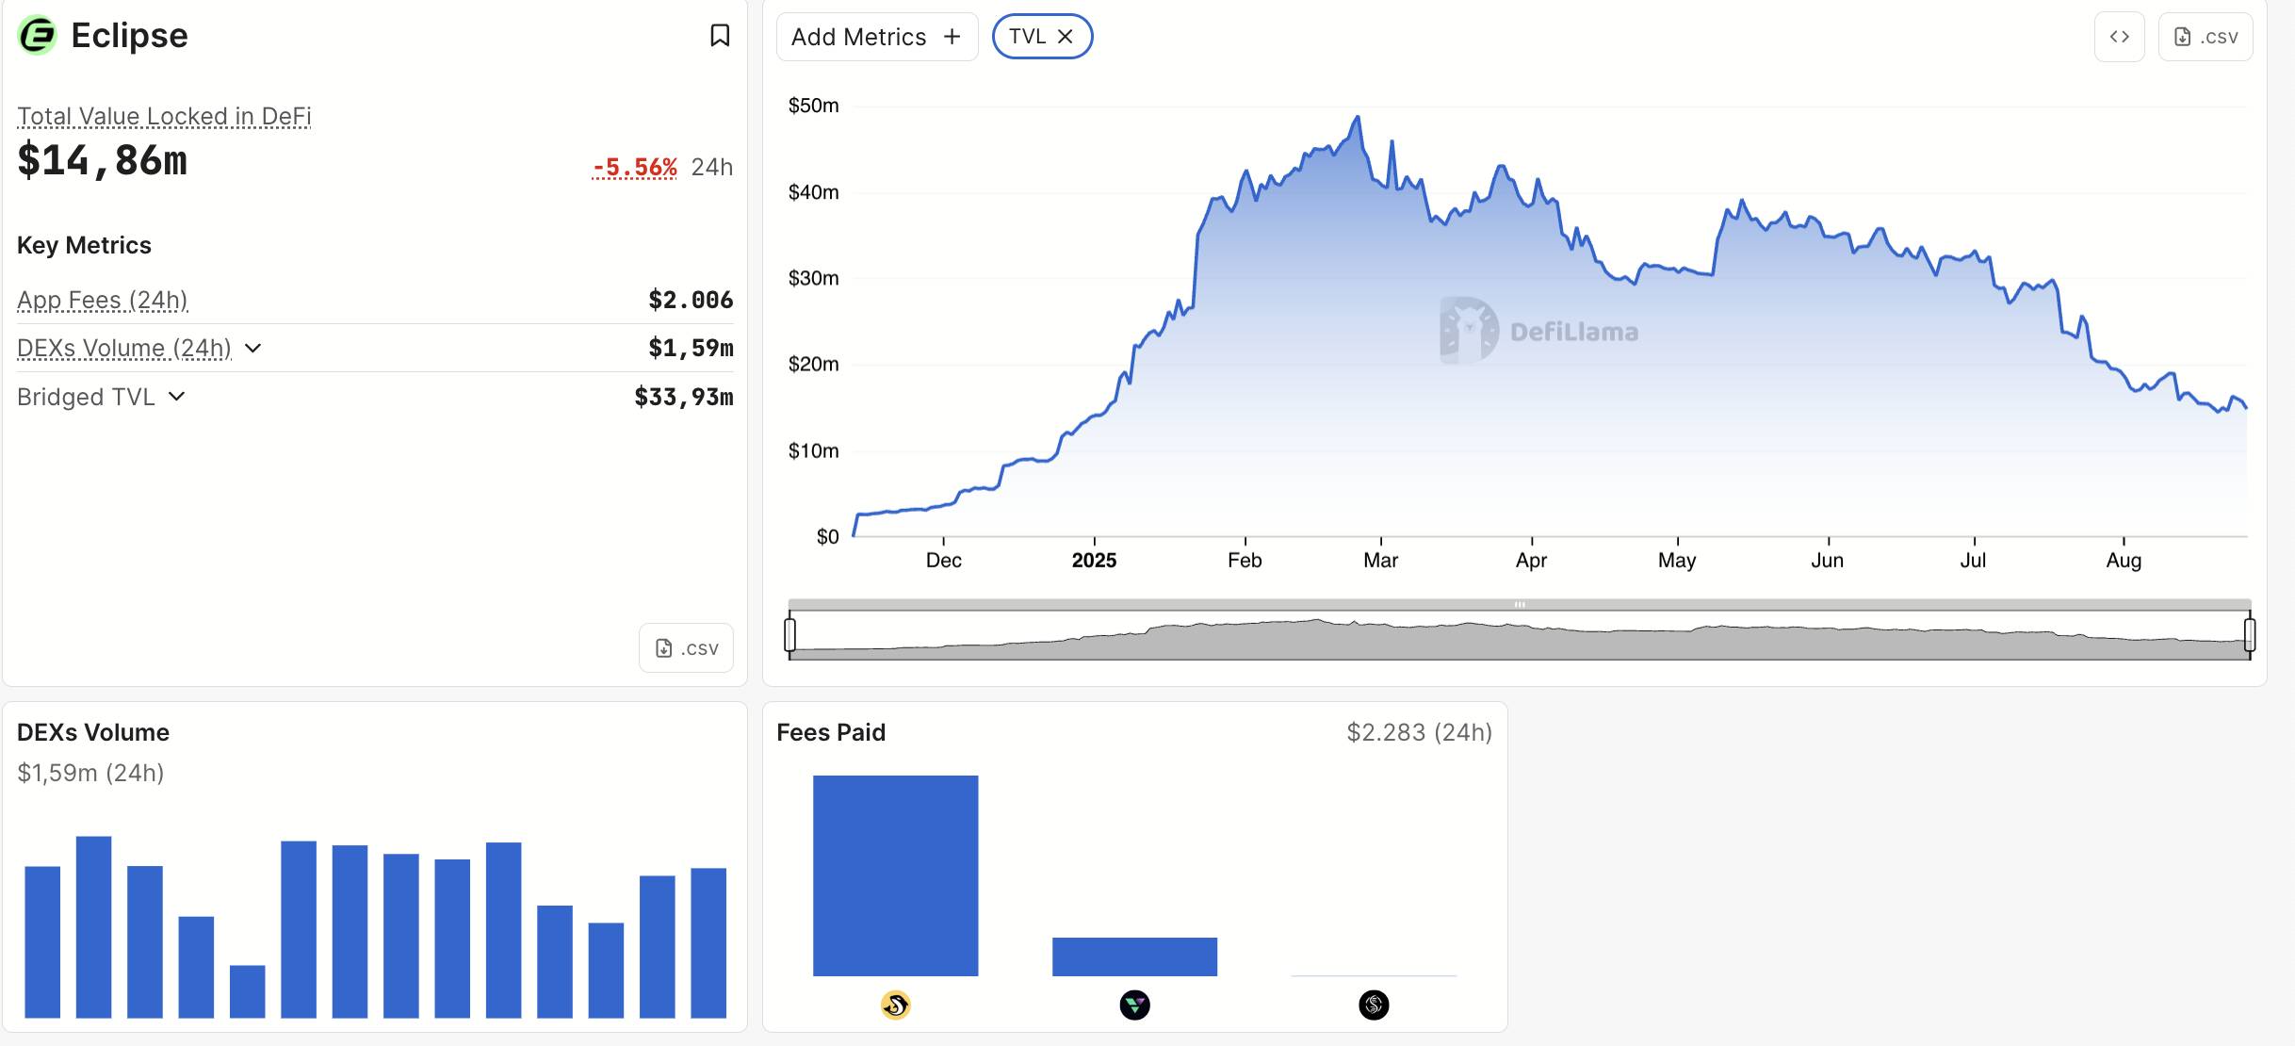Click the $33,93m Bridged TVL value

(x=684, y=397)
